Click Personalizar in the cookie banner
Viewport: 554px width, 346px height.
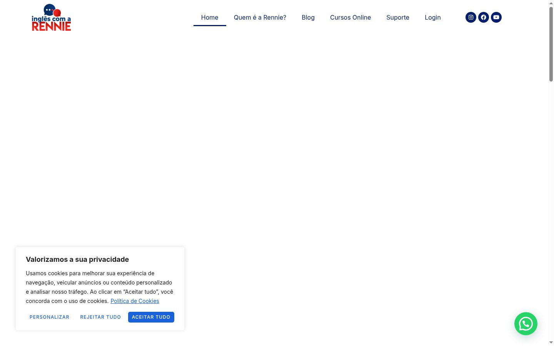(x=49, y=317)
